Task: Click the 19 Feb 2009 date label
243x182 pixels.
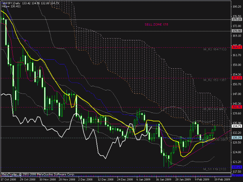Action: [x=222, y=180]
